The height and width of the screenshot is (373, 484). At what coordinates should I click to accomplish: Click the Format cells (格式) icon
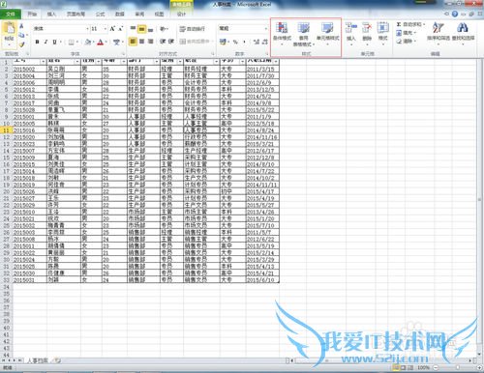point(383,28)
